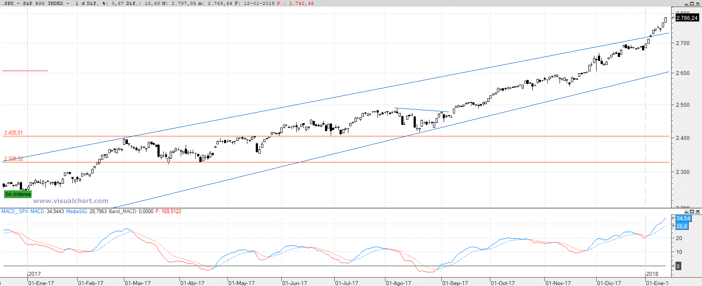Viewport: 702px width, 286px height.
Task: Click the MACD zero level marker
Action: 678,266
